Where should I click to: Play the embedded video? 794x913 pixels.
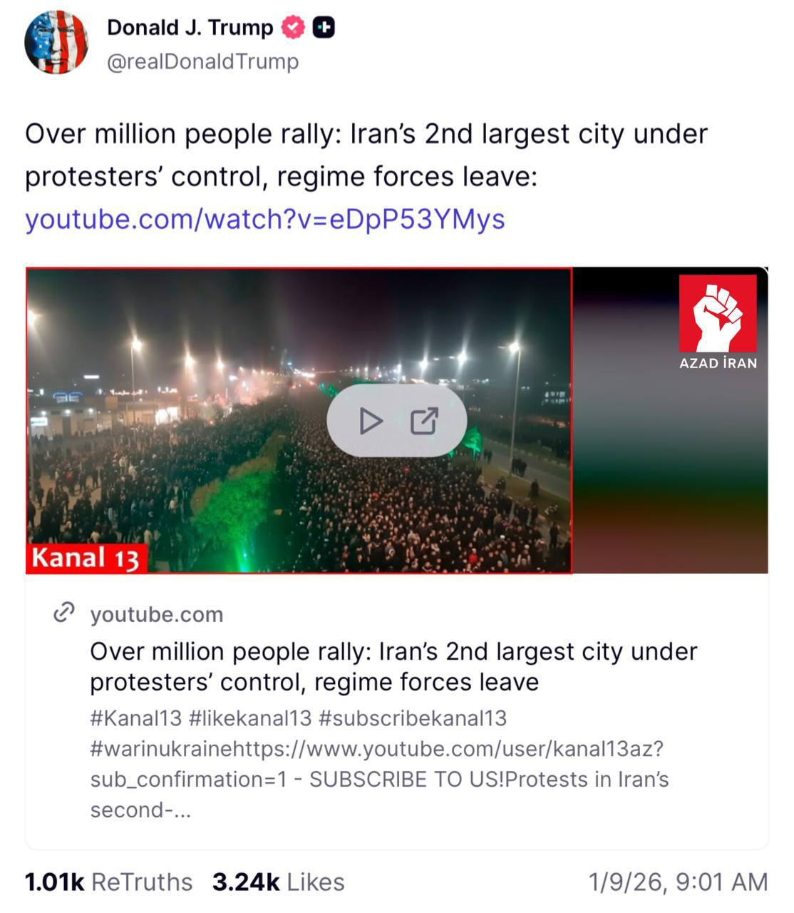(371, 421)
